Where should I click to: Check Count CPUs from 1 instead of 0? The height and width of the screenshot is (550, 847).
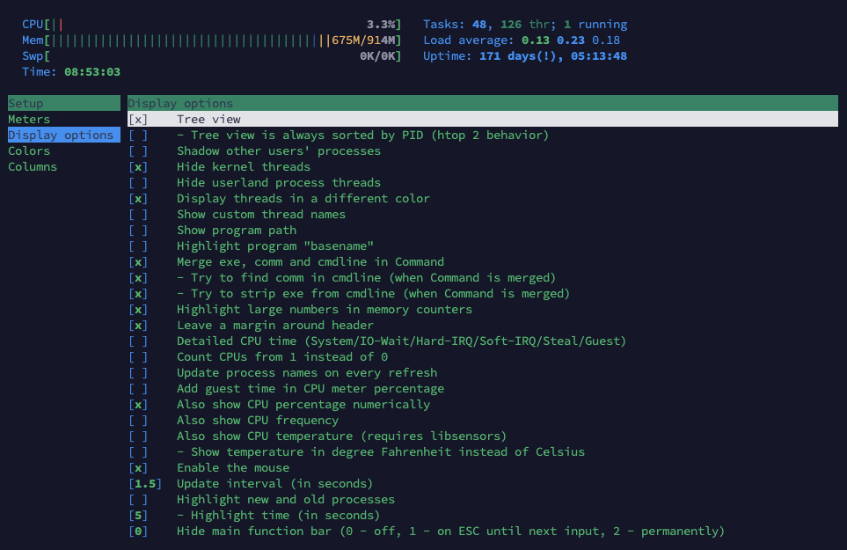138,357
